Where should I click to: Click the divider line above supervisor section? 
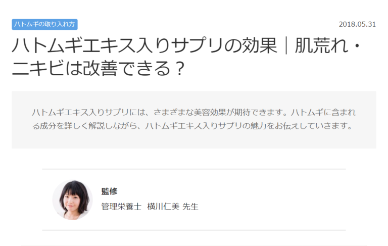[x=194, y=169]
